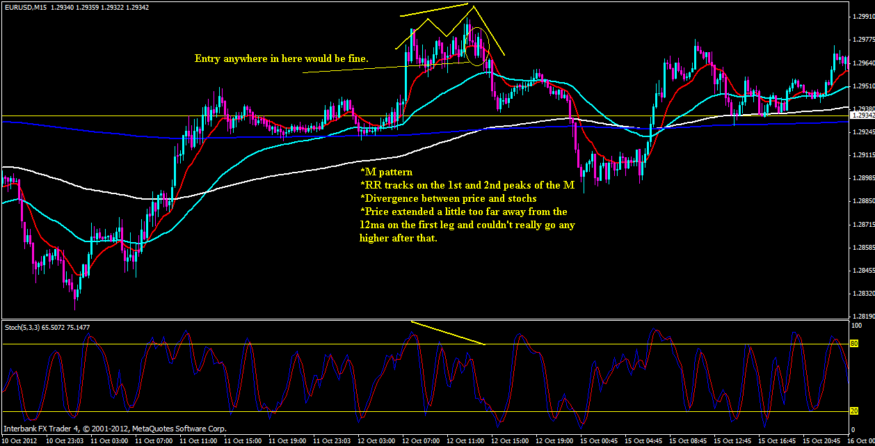Viewport: 875px width, 446px height.
Task: Select the yellow 20 stochastic level tag
Action: (x=855, y=411)
